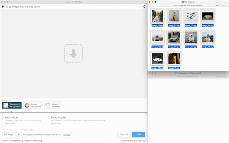Enable the Photoshop file checkbox
Image resolution: width=229 pixels, height=143 pixels.
coord(49,117)
